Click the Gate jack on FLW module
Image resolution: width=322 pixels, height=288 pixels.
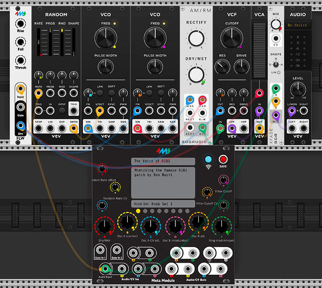click(20, 107)
